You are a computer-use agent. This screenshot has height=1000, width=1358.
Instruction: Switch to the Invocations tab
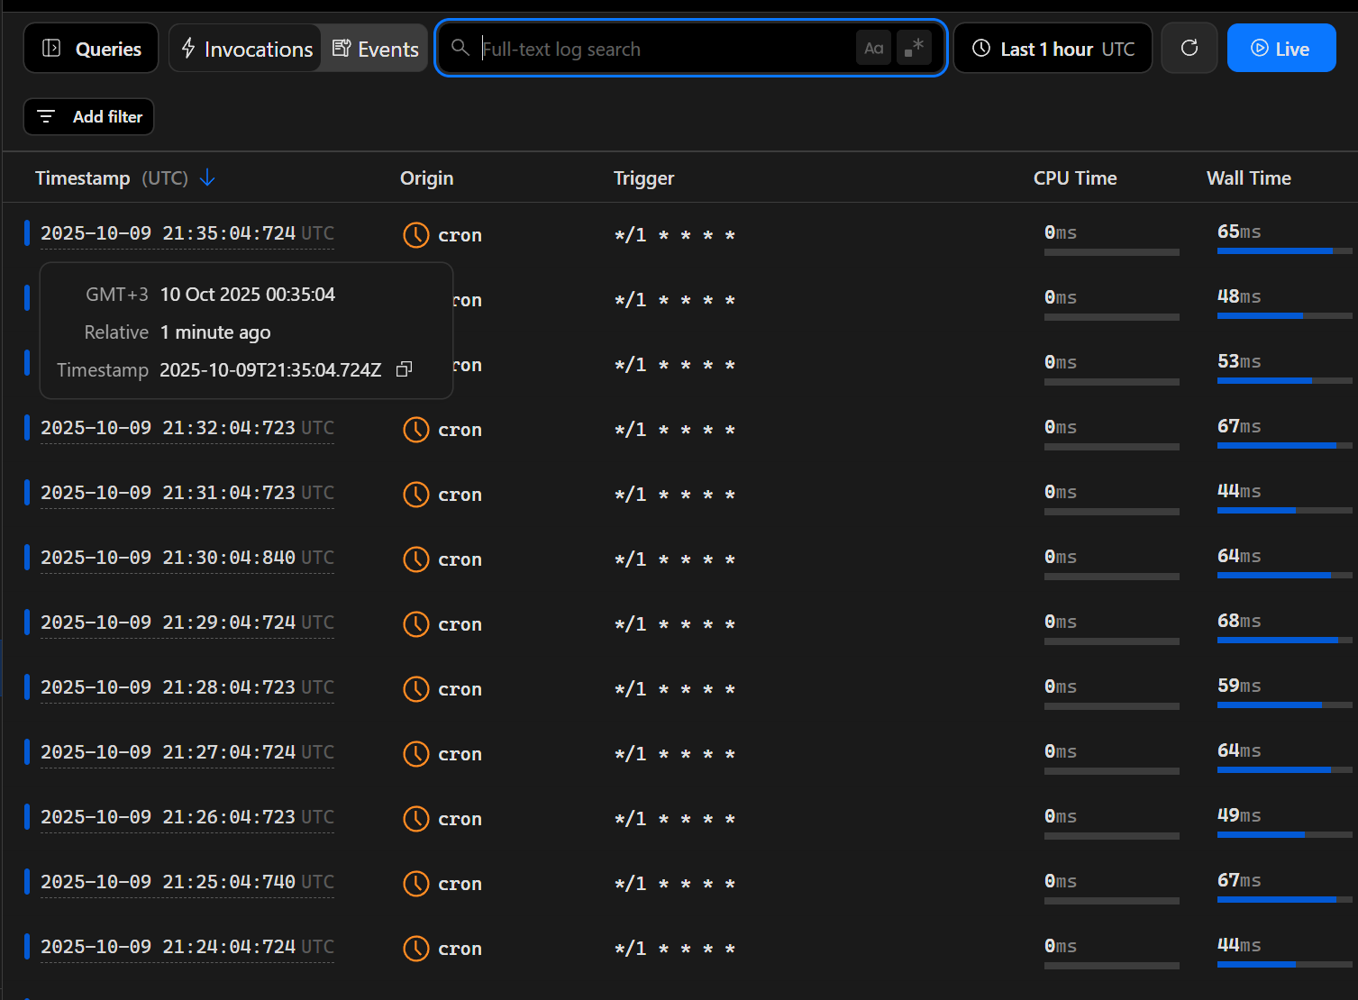coord(246,49)
